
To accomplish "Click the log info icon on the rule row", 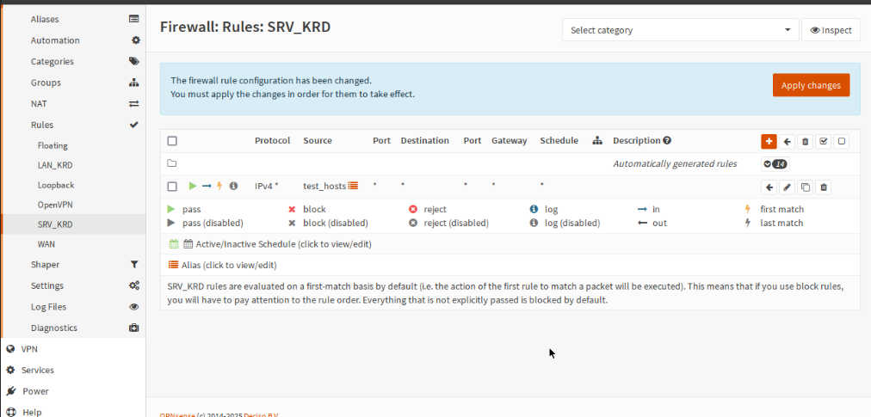I will pos(233,186).
